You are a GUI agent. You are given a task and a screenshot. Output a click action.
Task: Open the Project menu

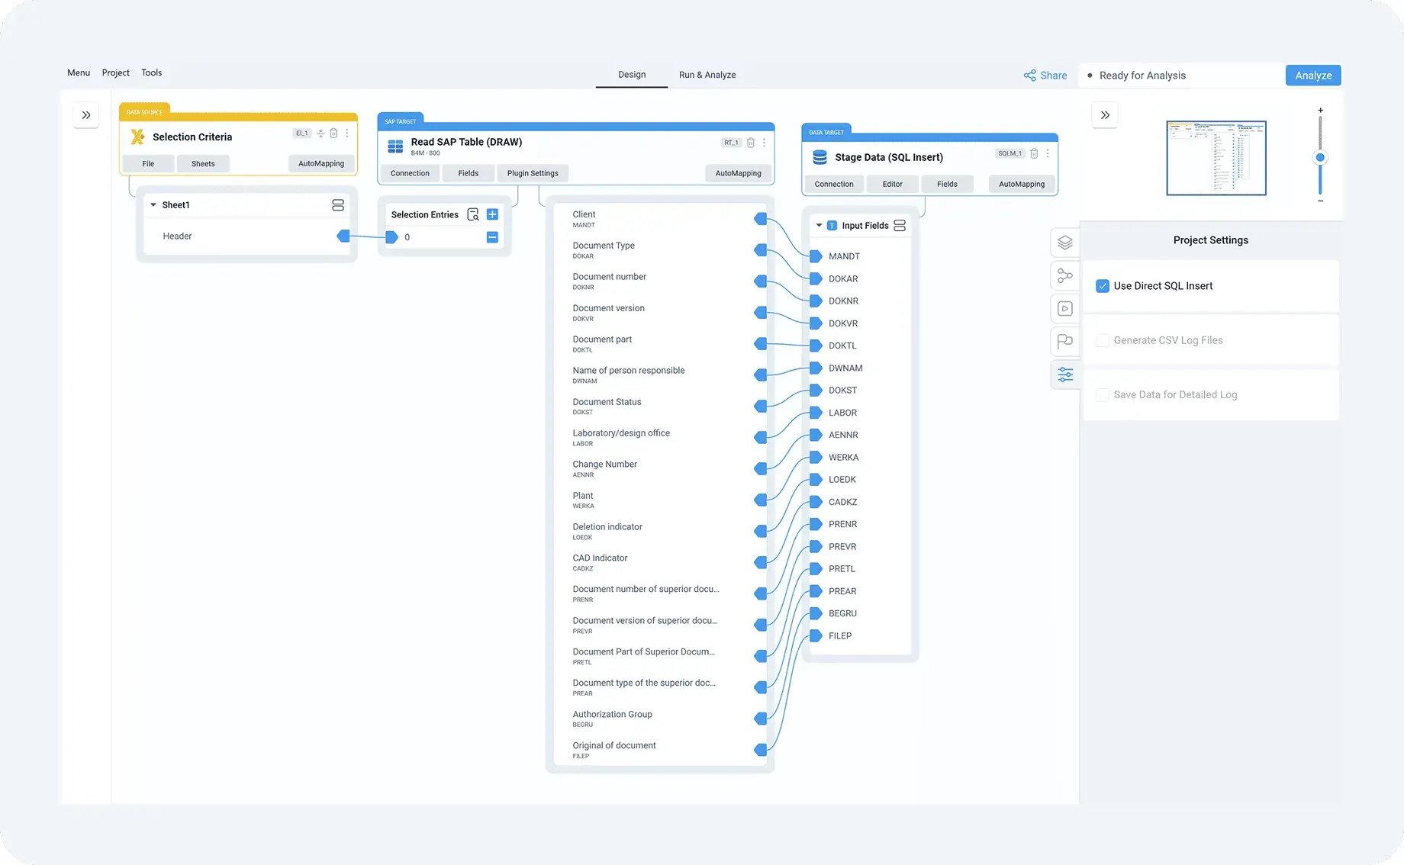115,72
